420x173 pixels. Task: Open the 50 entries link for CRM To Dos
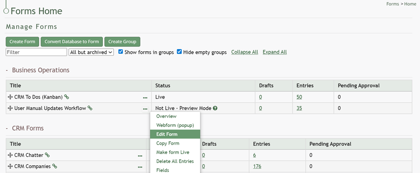tap(299, 97)
